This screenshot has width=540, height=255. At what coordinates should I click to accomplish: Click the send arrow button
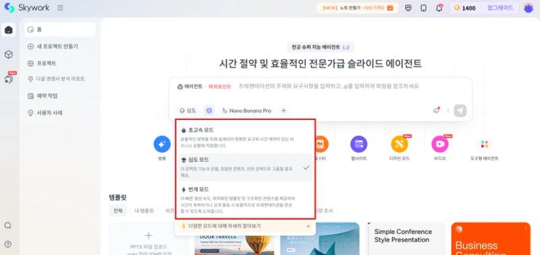460,111
